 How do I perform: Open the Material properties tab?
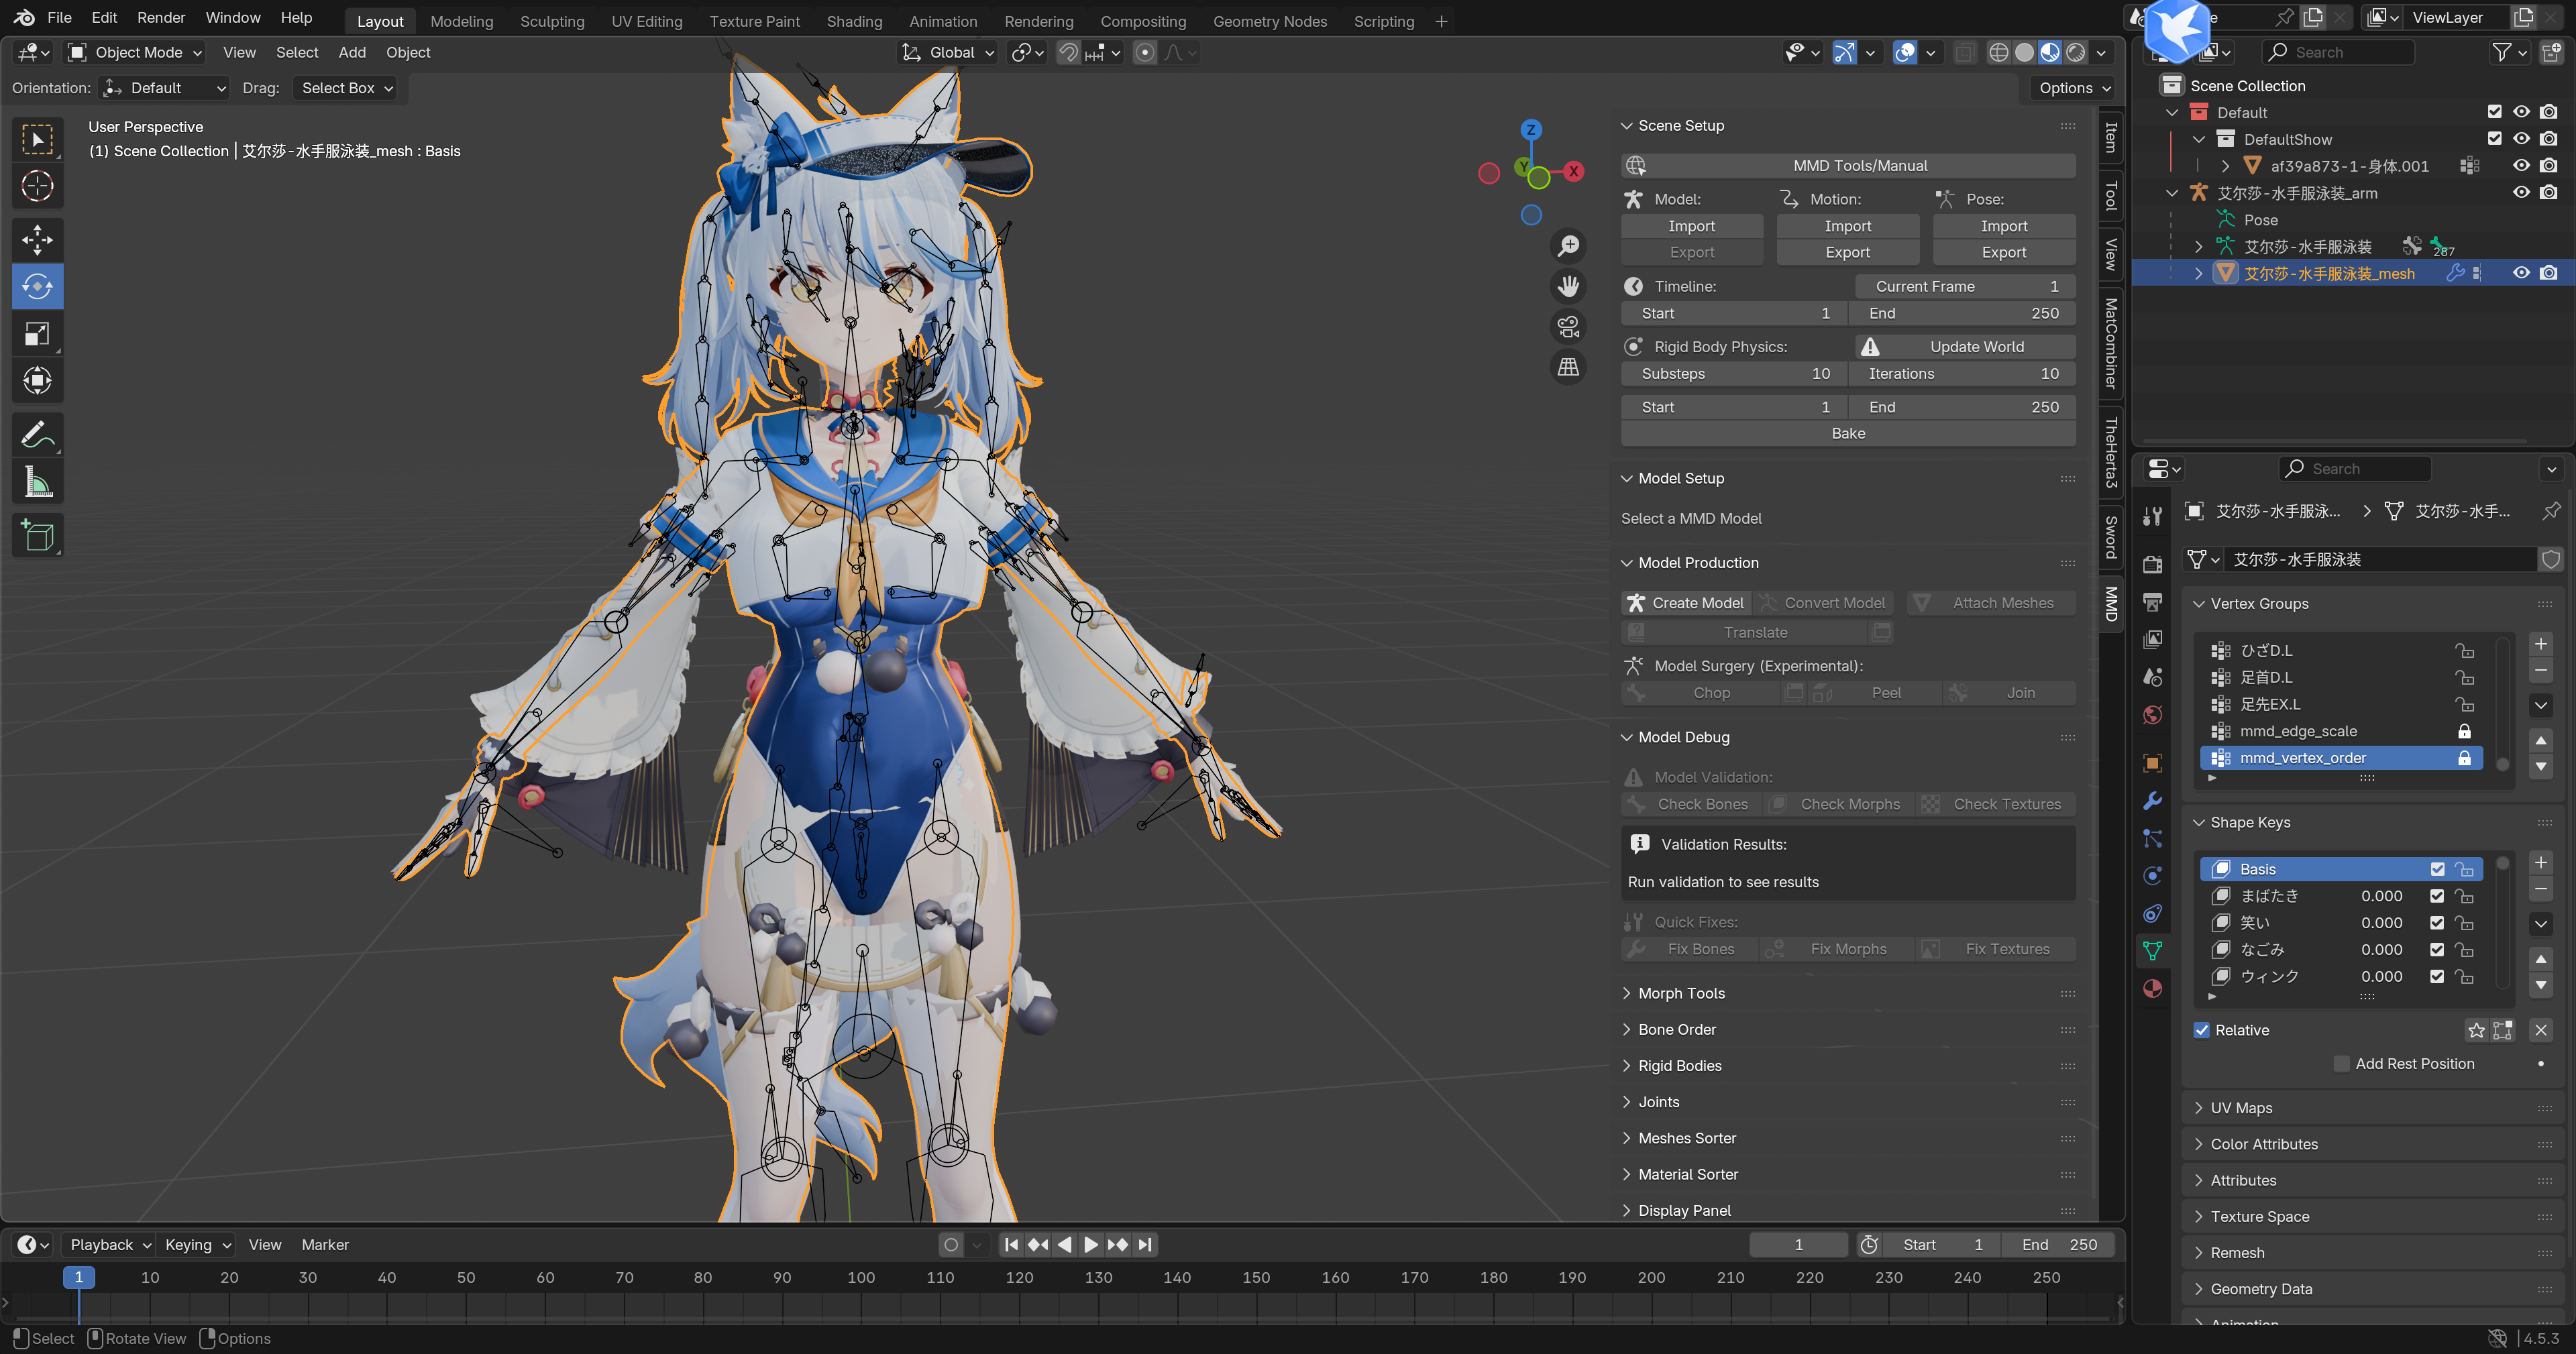(2153, 988)
